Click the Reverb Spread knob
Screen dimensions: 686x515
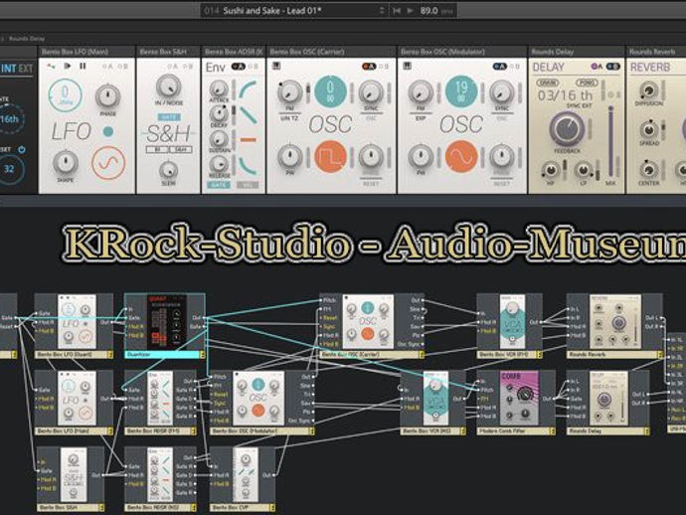[649, 130]
